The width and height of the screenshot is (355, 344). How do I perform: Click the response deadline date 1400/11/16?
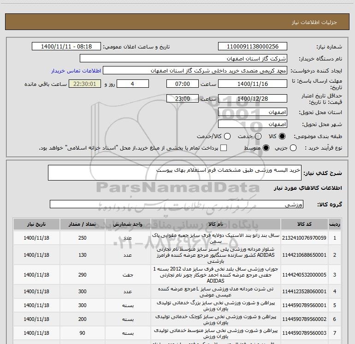tap(253, 84)
